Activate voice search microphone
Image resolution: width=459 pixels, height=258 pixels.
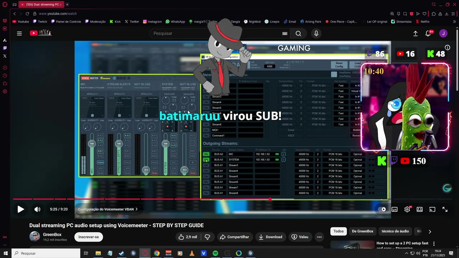click(316, 33)
